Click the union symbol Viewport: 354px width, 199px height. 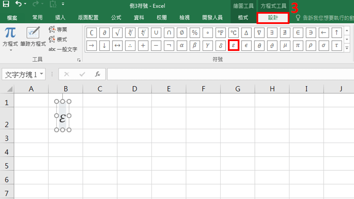(x=156, y=33)
